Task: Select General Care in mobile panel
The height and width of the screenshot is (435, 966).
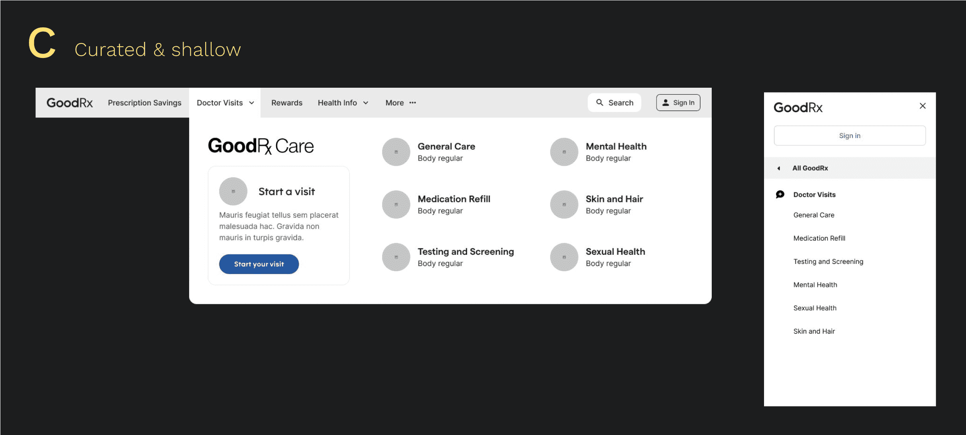Action: (x=814, y=215)
